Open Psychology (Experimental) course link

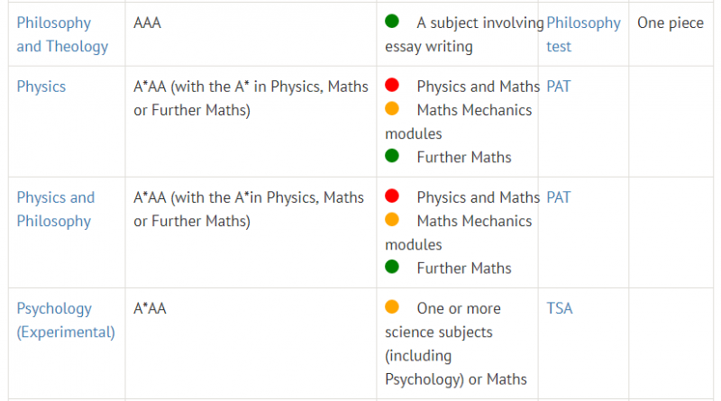tap(66, 320)
